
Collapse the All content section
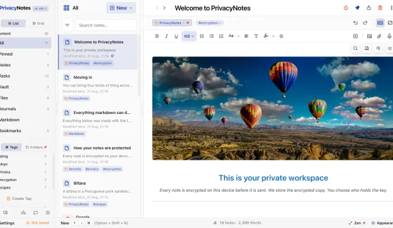(x=47, y=43)
